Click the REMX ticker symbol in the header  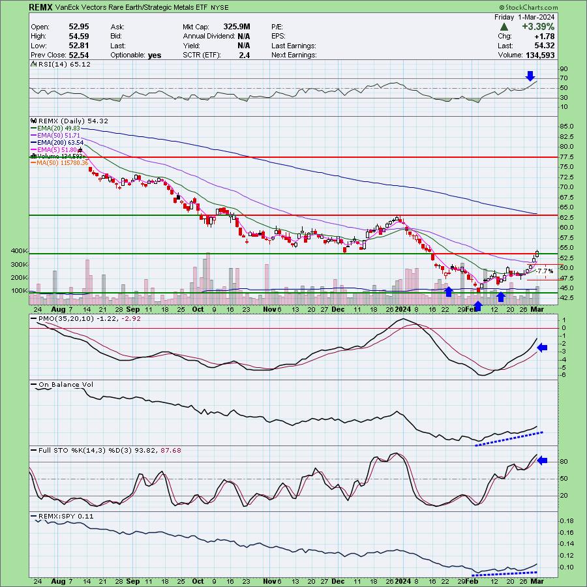41,7
